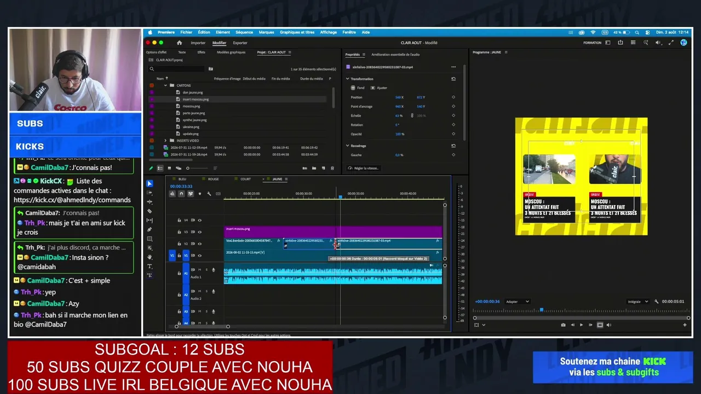Add a marker with the timeline marker icon
The image size is (701, 394).
tap(199, 194)
